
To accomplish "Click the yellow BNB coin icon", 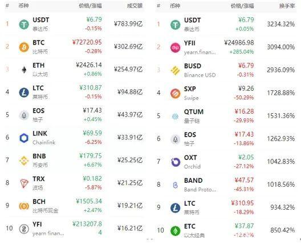I will click(24, 161).
